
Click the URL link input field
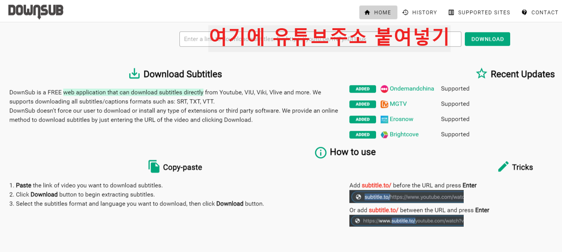[320, 39]
